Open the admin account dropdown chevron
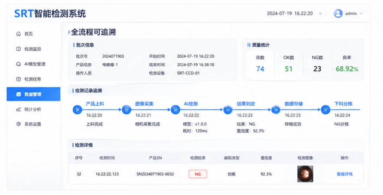Viewport: 383px width, 195px height. 361,14
